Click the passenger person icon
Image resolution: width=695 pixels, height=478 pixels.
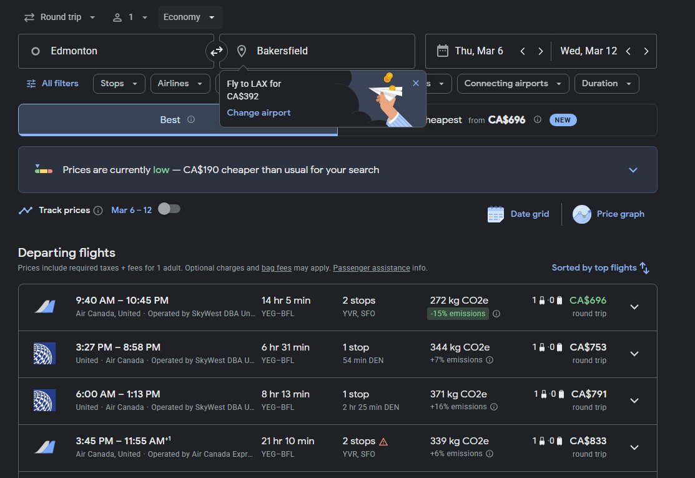[x=117, y=17]
